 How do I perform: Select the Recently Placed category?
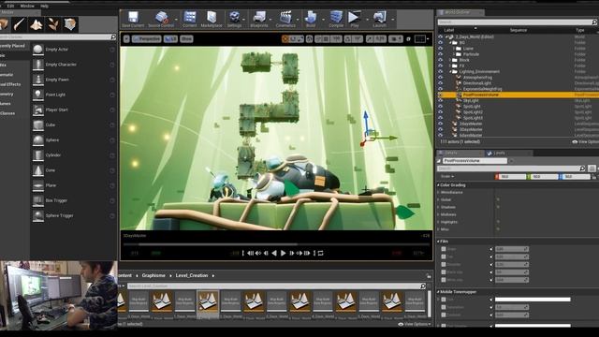14,46
